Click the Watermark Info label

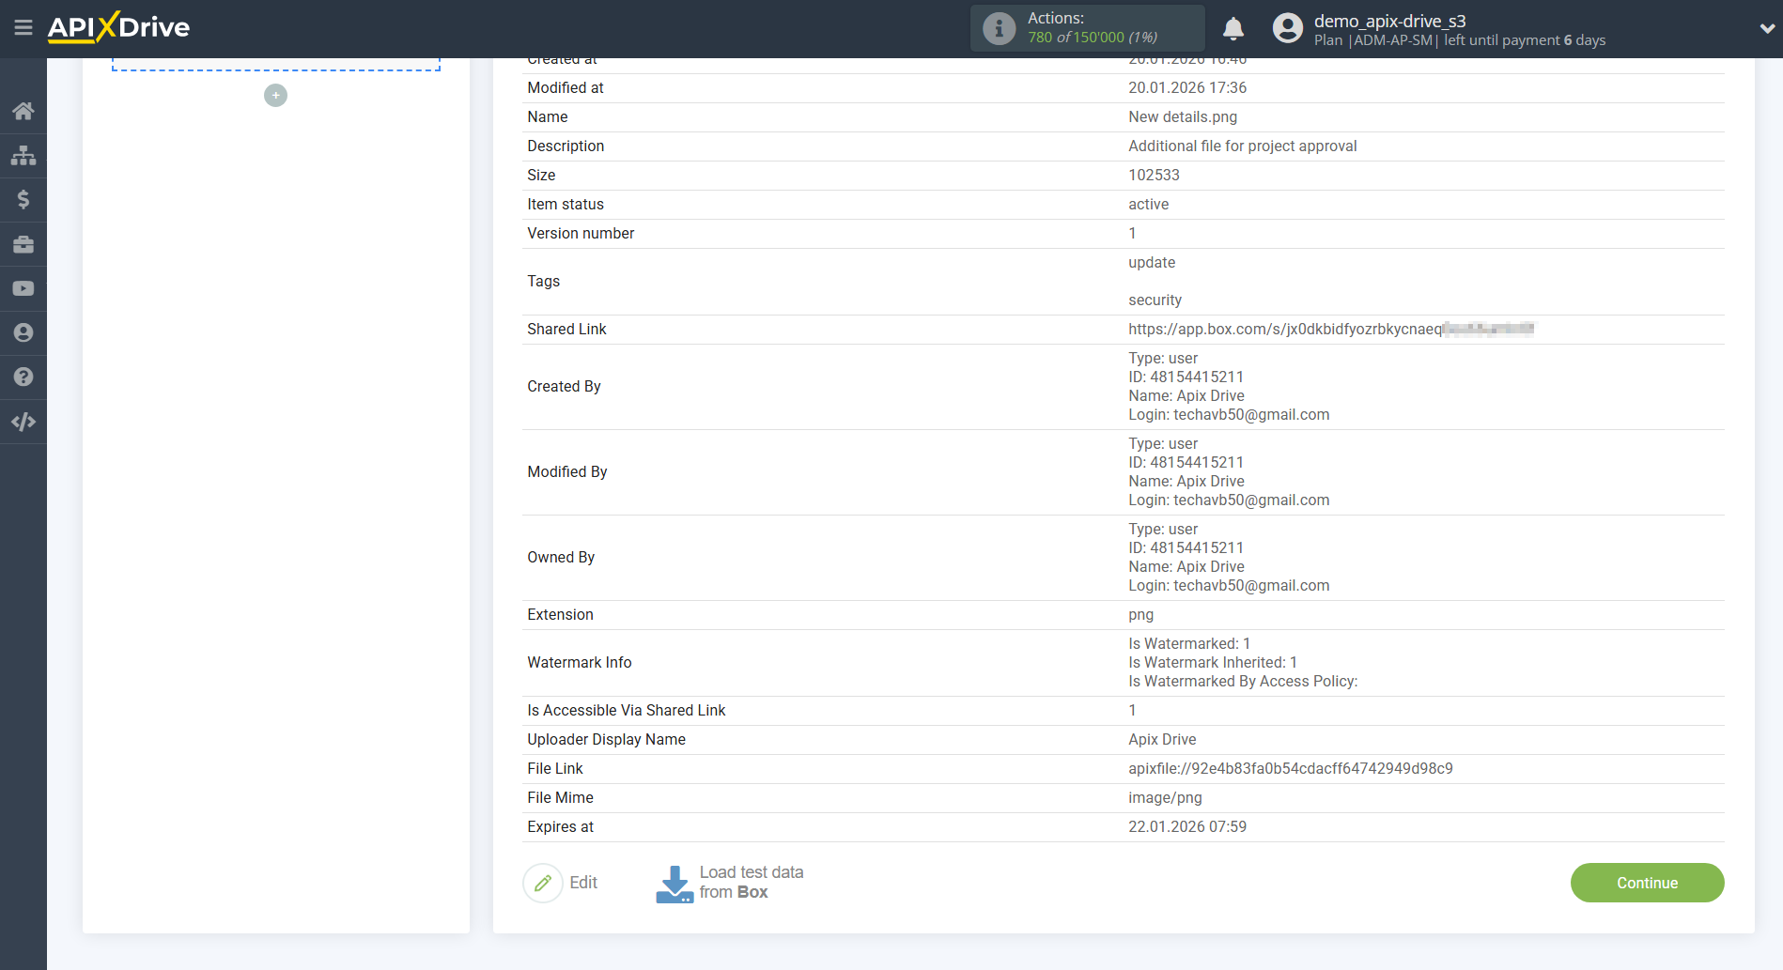[580, 662]
